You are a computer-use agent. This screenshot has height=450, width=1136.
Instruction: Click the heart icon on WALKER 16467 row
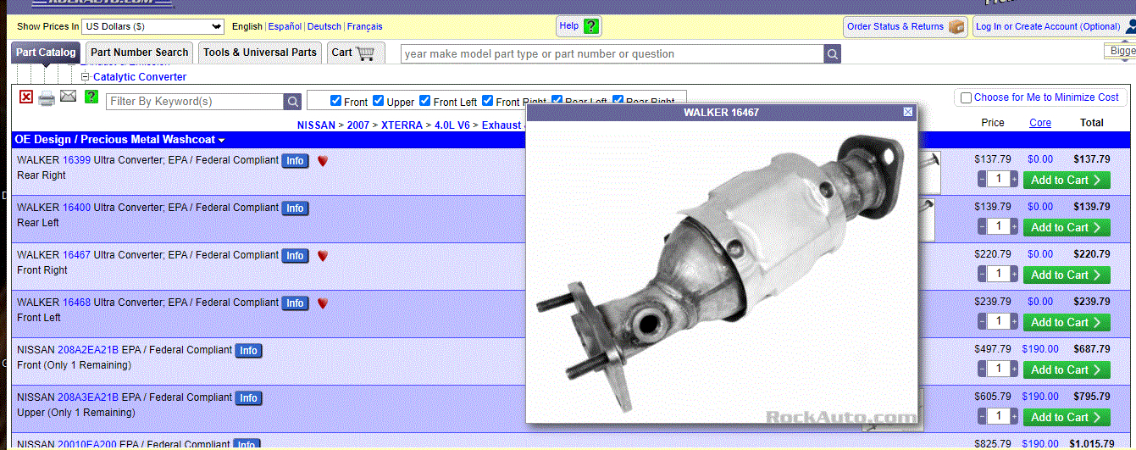(x=323, y=256)
